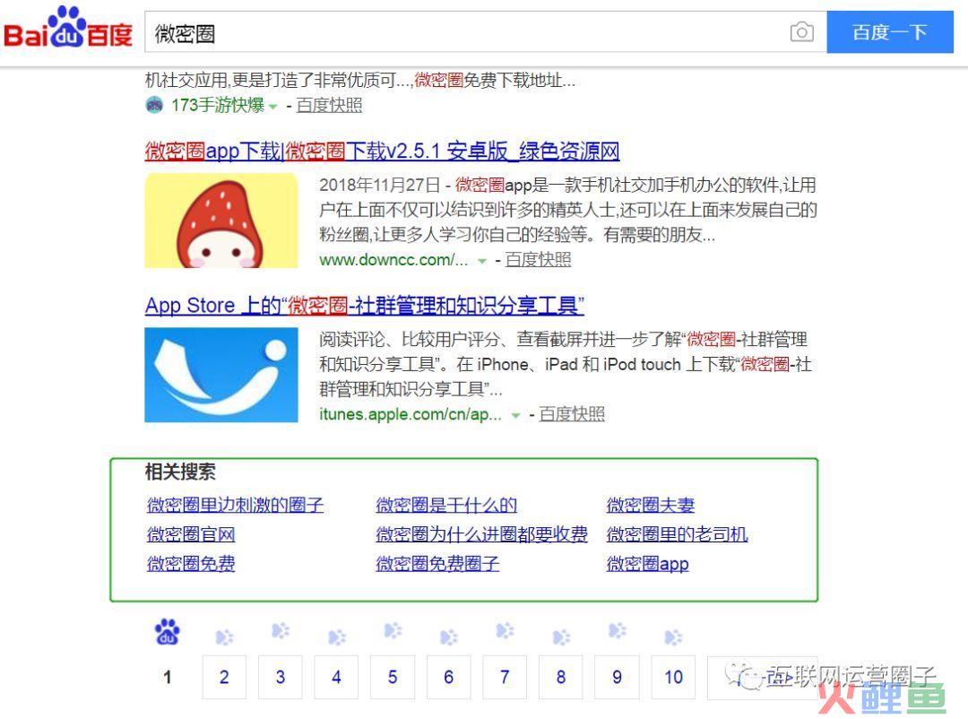Search related term 微密圈免费
This screenshot has height=719, width=968.
click(x=191, y=563)
